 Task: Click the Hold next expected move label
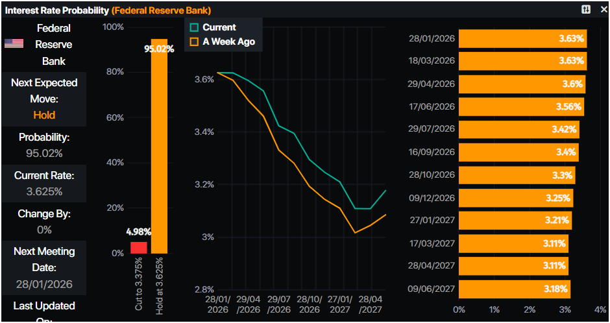coord(44,115)
